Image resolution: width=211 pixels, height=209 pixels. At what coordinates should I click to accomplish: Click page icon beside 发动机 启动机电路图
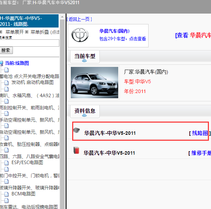(7, 83)
